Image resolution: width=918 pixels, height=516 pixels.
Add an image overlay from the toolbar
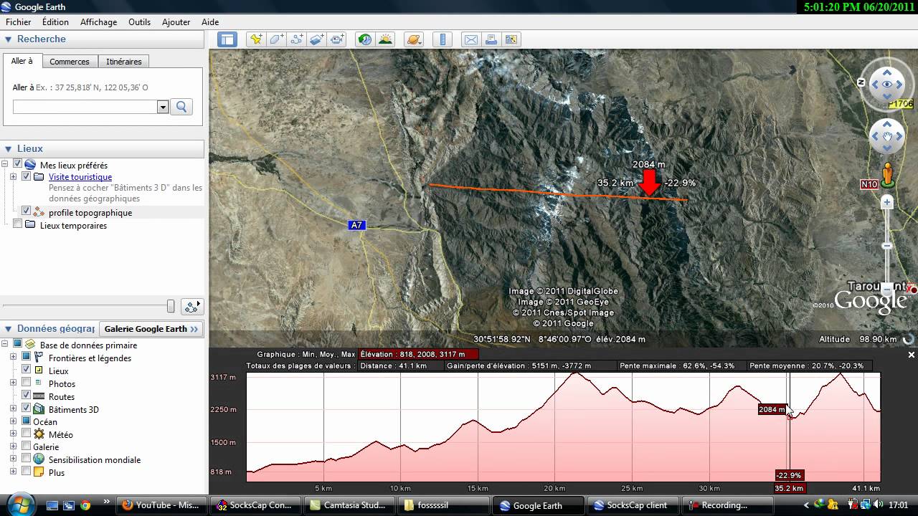(317, 39)
